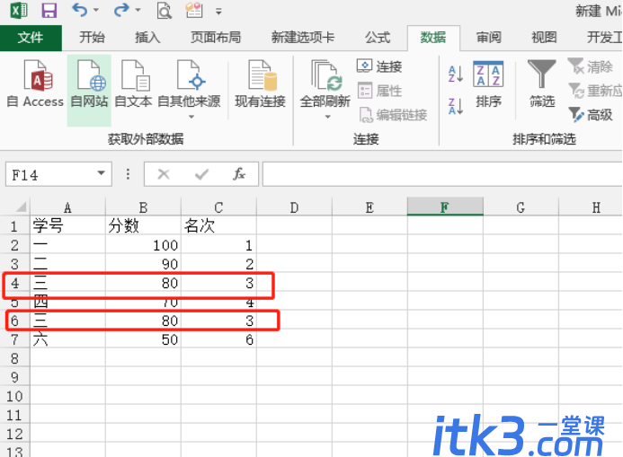This screenshot has height=457, width=623.
Task: Open Insert Function with the fx icon
Action: (x=239, y=174)
